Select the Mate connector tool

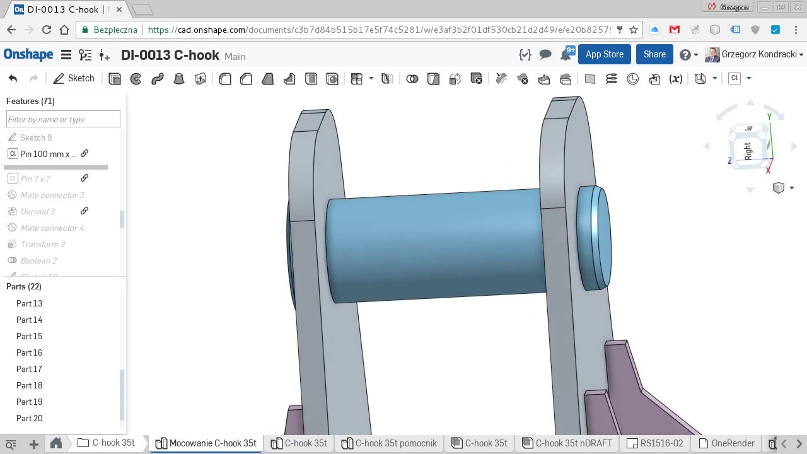633,79
